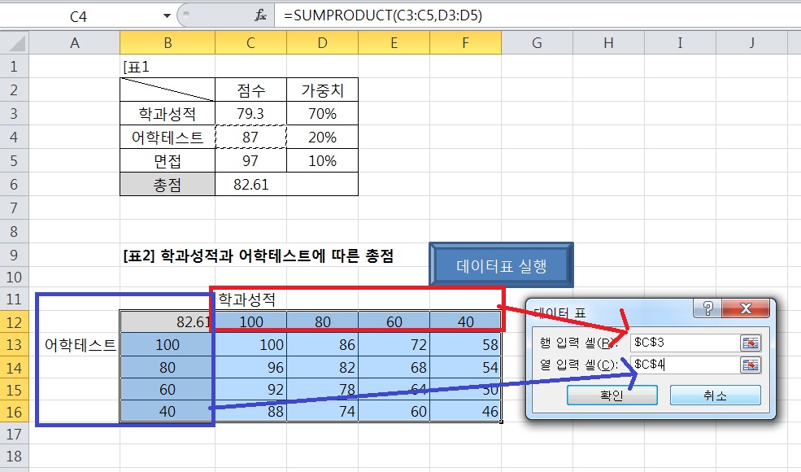
Task: Click the row input cell field containing $C$3
Action: 681,343
